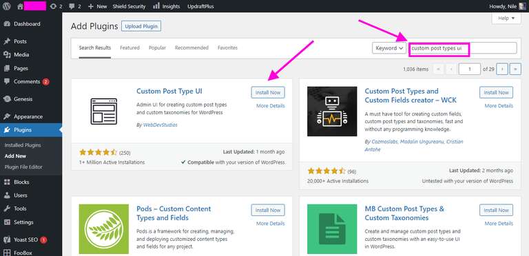Click the star rating of Custom Post Type UI
Screen dimensions: 529x256
coord(98,153)
